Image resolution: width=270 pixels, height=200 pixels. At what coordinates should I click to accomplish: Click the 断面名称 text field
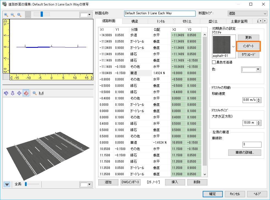160,13
